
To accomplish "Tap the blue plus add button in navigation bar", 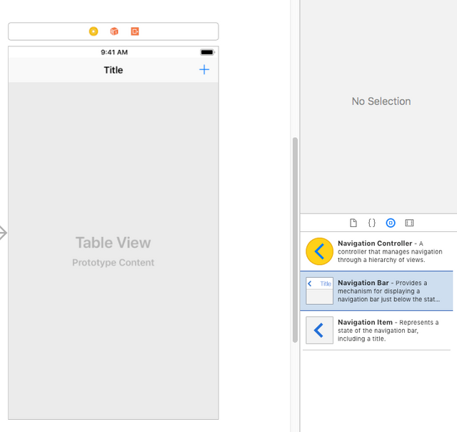I will click(204, 70).
